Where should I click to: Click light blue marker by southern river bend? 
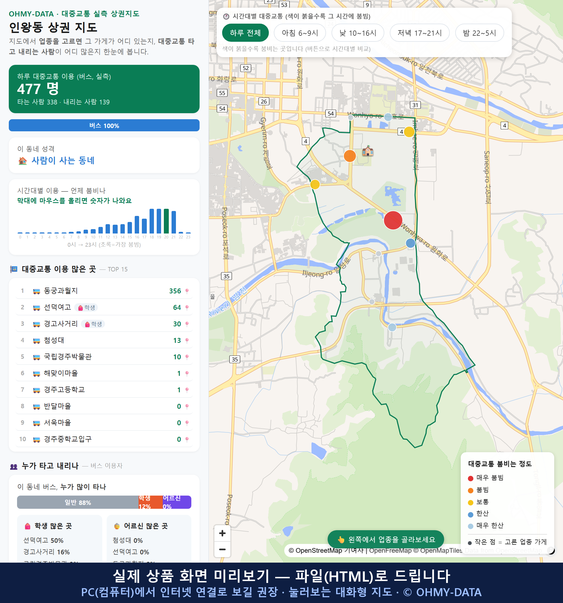(392, 327)
